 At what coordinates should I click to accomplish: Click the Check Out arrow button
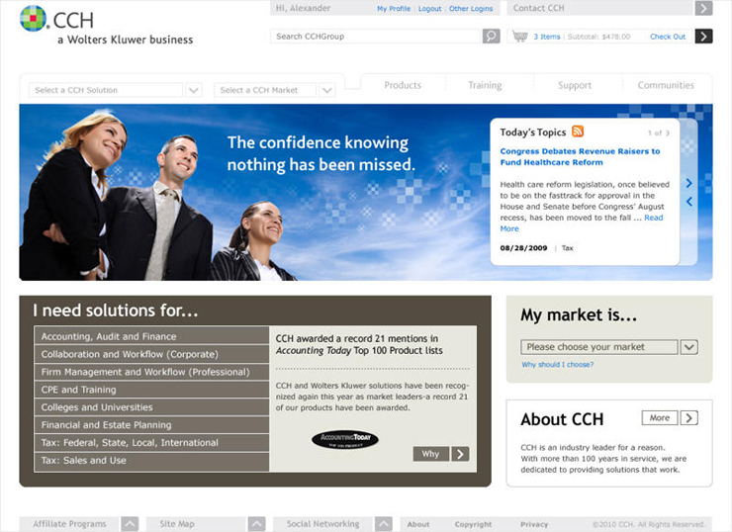(x=703, y=36)
